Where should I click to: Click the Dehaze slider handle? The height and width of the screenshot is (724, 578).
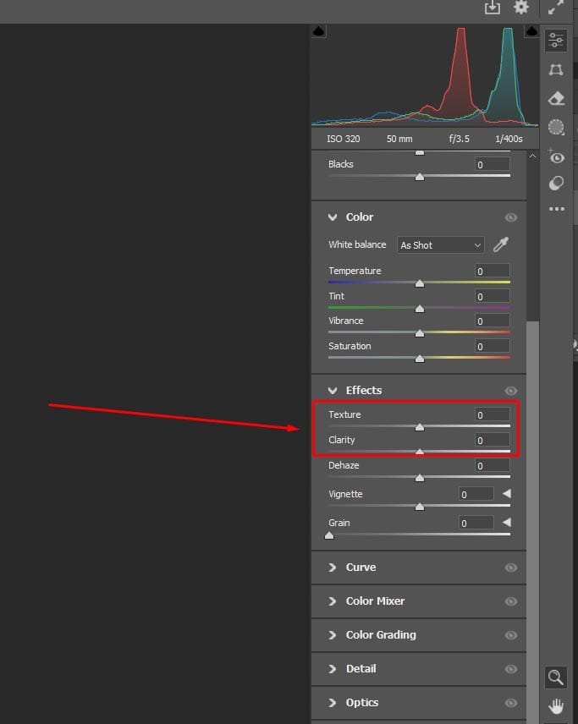pos(420,478)
